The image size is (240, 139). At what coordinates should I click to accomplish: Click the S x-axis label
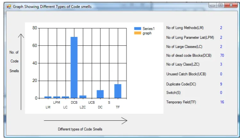tap(109, 102)
